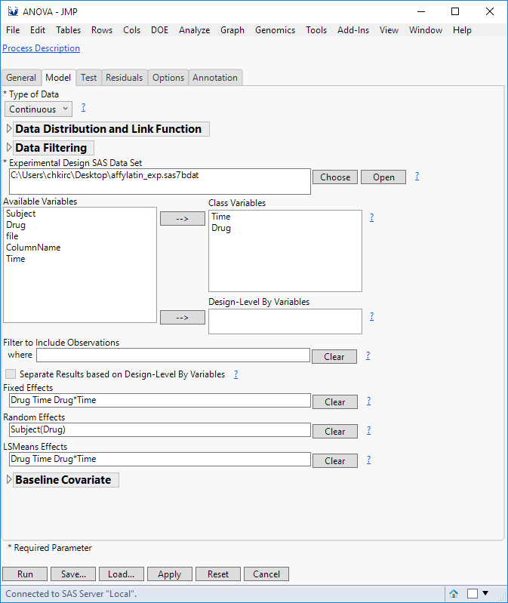508x603 pixels.
Task: Open the Process Description link
Action: (x=41, y=48)
